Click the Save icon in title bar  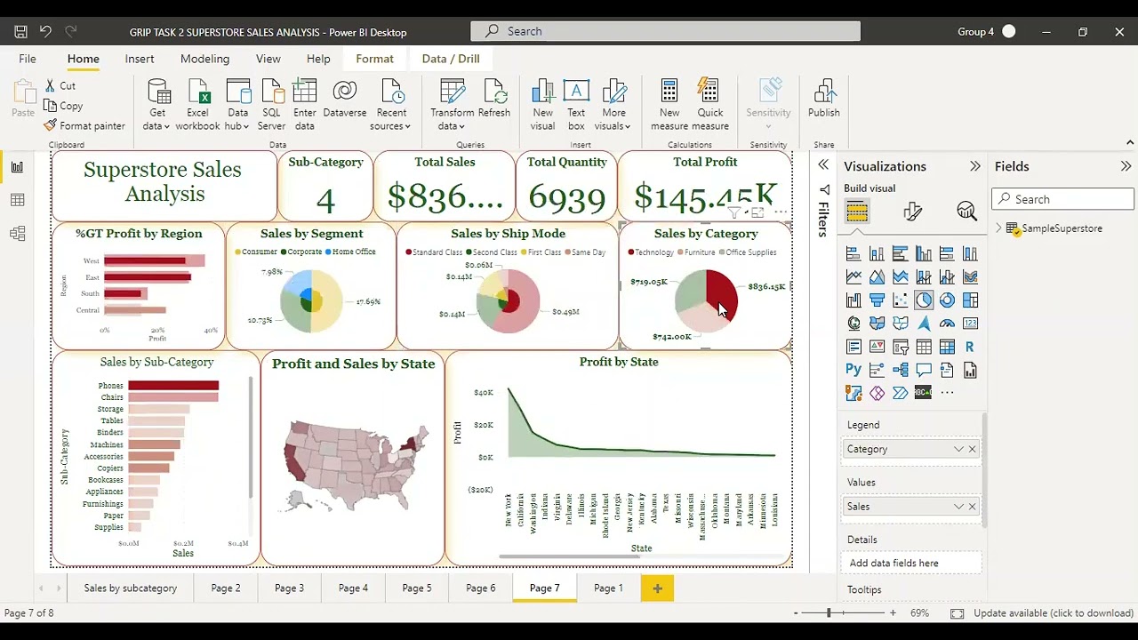coord(20,31)
